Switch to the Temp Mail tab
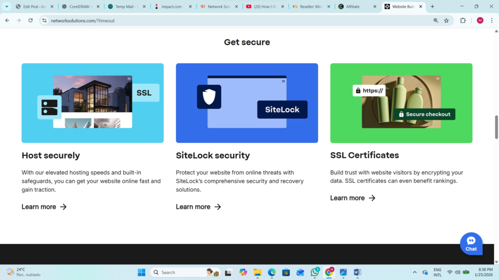 coord(126,7)
